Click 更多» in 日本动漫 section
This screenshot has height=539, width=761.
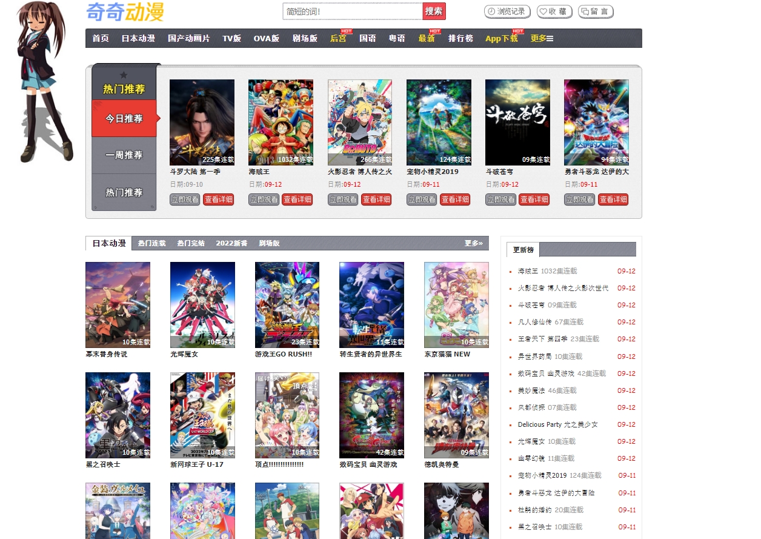474,243
